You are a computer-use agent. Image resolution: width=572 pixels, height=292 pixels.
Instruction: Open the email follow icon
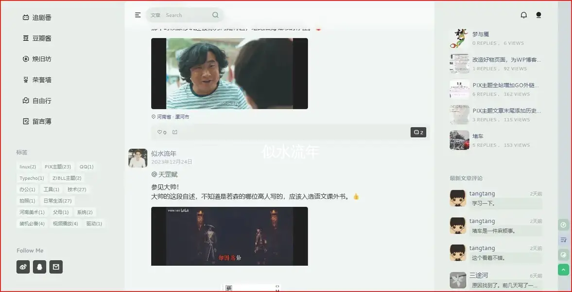click(x=56, y=267)
